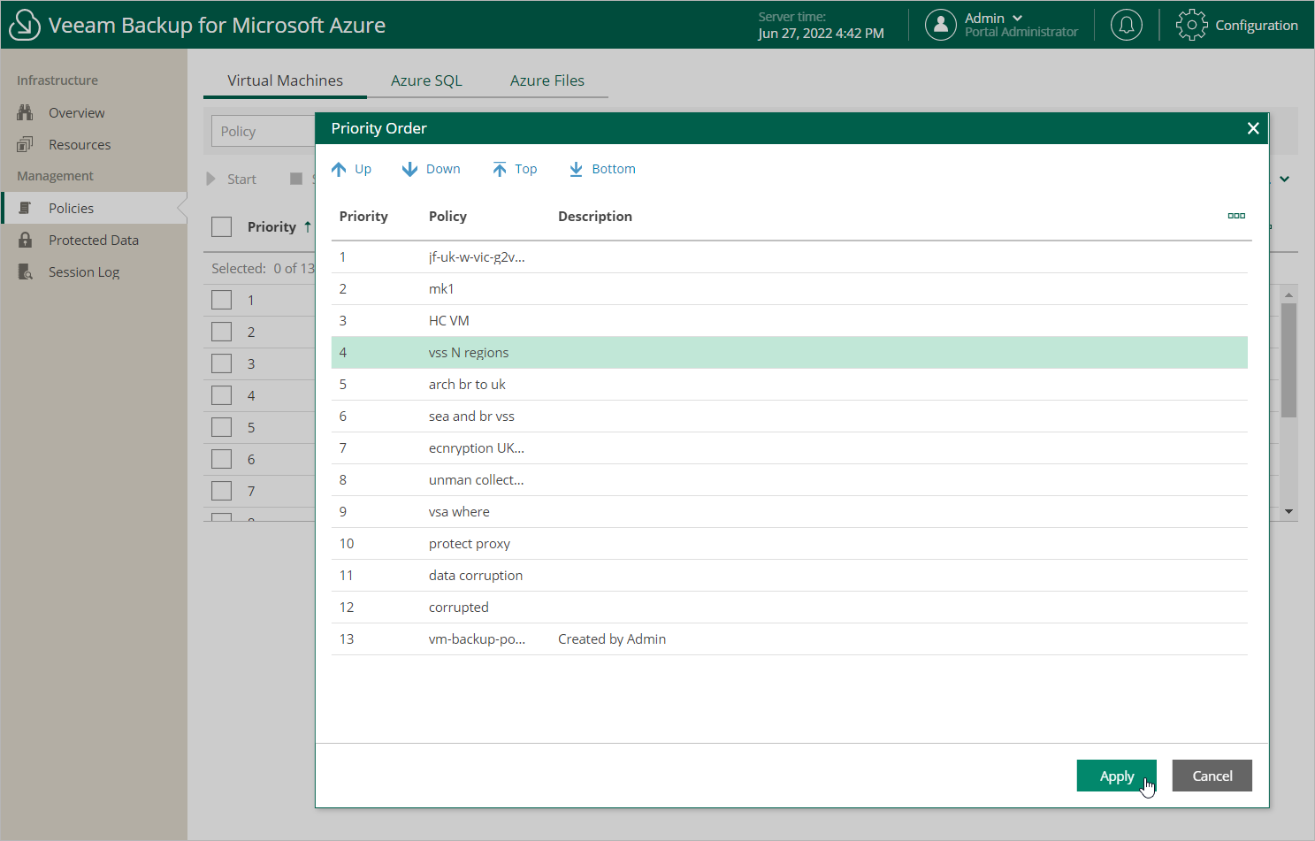This screenshot has height=841, width=1315.
Task: Select the 'arch br to uk' policy row
Action: 467,385
